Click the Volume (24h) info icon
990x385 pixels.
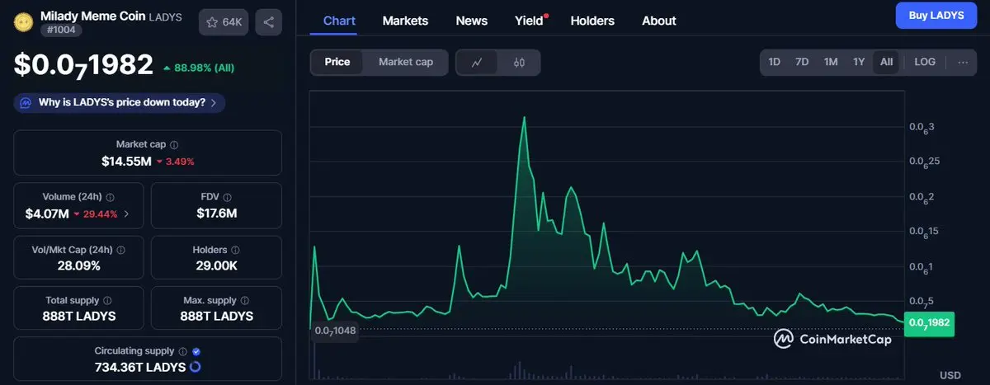pos(110,197)
